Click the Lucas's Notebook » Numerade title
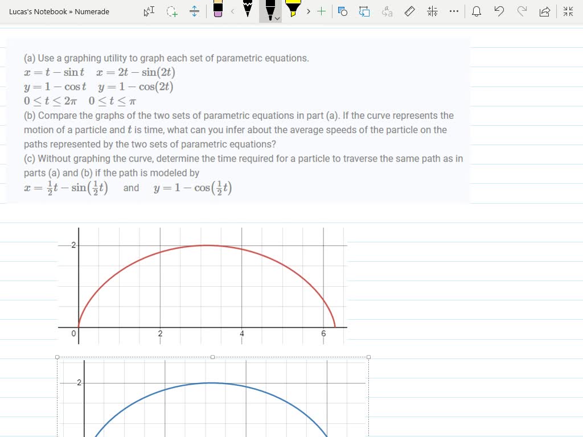Viewport: 583px width, 437px height. coord(59,11)
